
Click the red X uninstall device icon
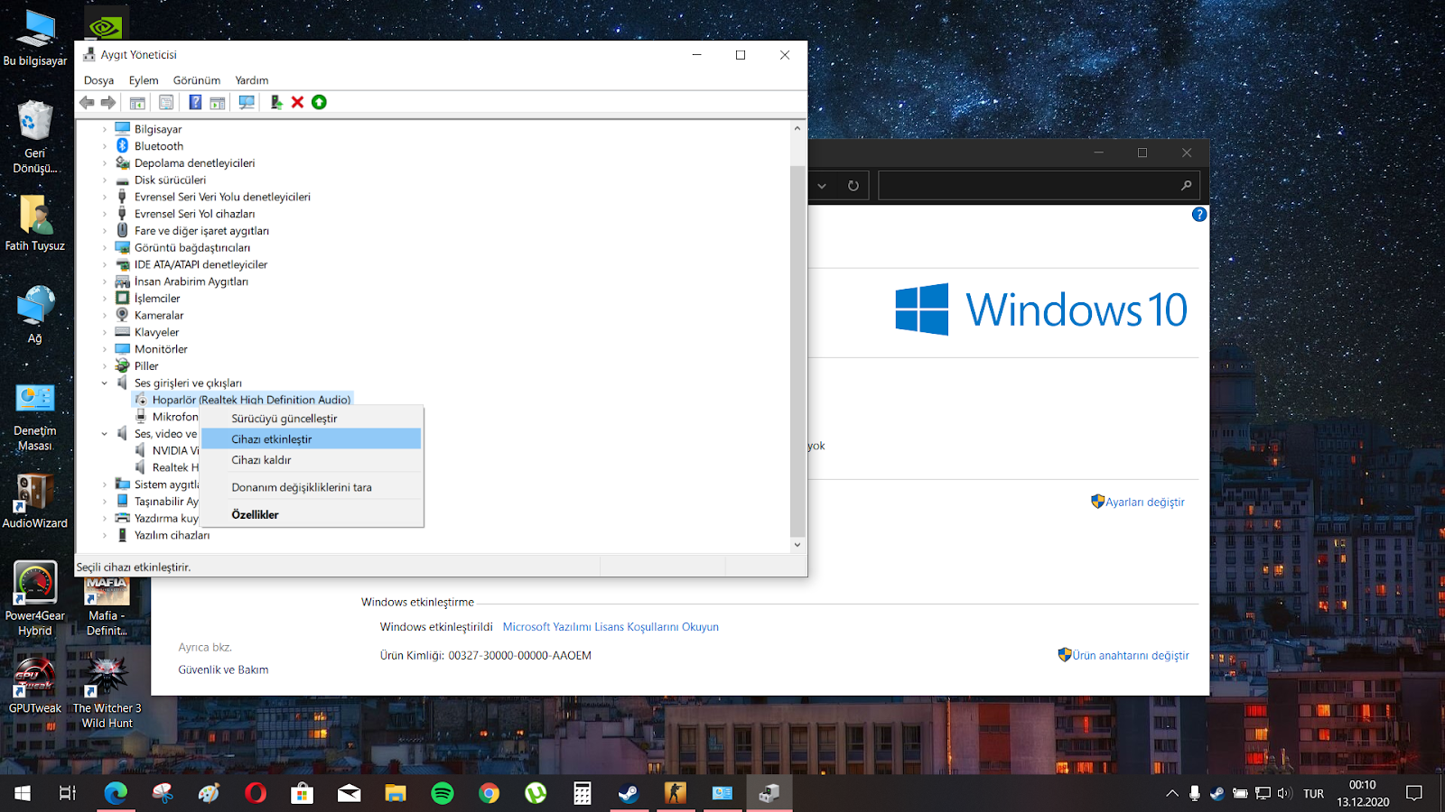(x=297, y=103)
